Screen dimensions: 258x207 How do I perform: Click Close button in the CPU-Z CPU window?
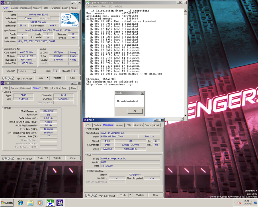73,78
